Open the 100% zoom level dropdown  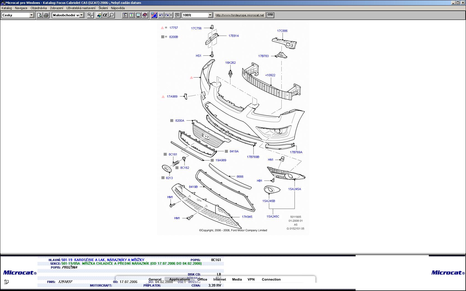(x=210, y=15)
